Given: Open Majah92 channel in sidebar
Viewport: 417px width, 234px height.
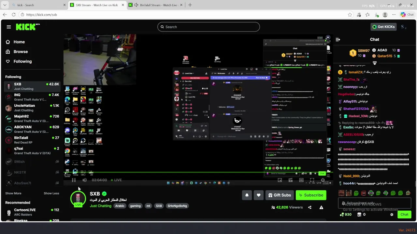Looking at the screenshot, I should click(32, 119).
